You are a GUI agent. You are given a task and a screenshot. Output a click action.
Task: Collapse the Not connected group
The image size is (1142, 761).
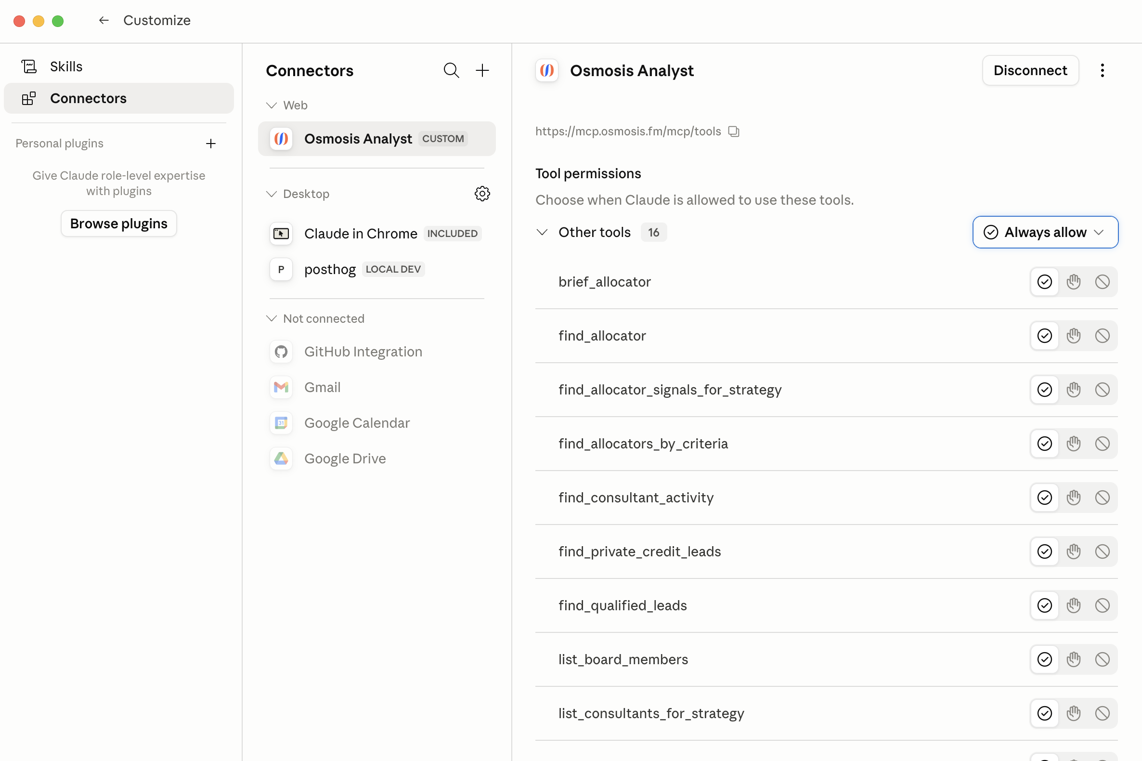(x=271, y=318)
